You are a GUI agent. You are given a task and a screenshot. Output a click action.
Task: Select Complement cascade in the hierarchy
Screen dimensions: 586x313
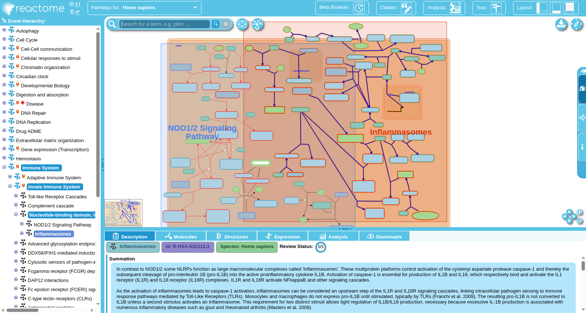(51, 206)
